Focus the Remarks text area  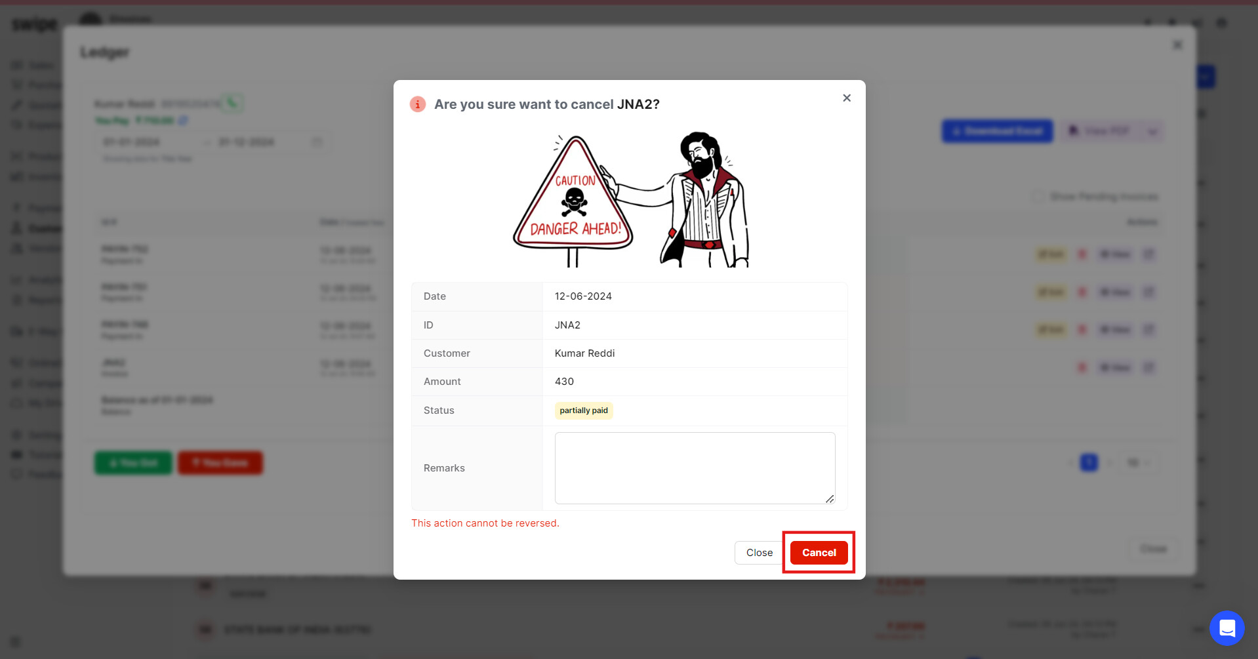click(x=695, y=468)
